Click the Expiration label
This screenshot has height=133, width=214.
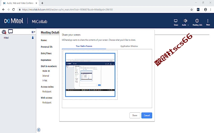pos(46,60)
